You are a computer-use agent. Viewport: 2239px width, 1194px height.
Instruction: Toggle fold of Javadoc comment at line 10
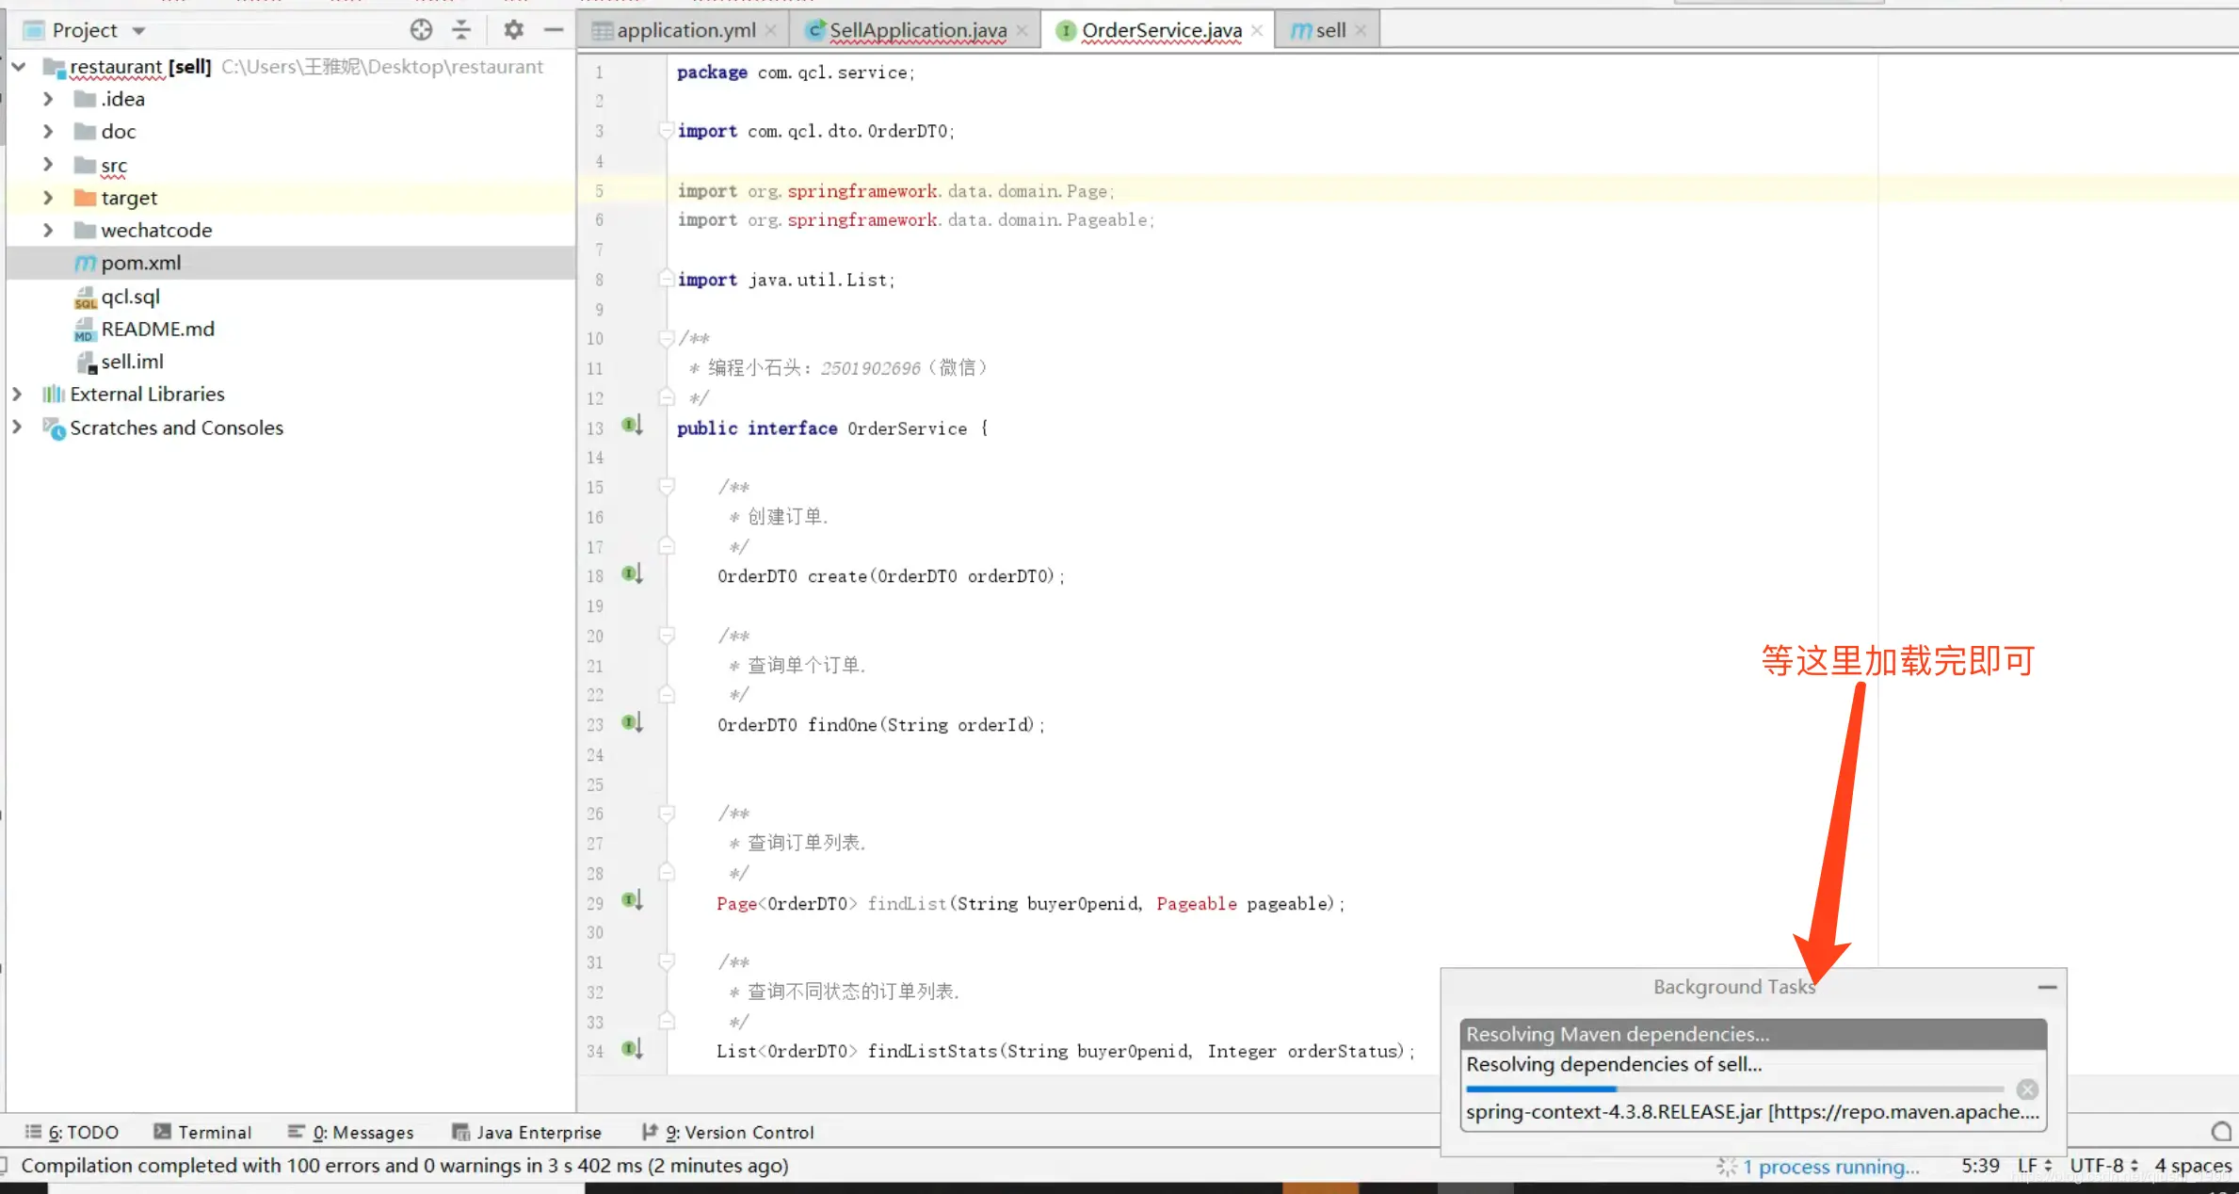click(x=667, y=338)
